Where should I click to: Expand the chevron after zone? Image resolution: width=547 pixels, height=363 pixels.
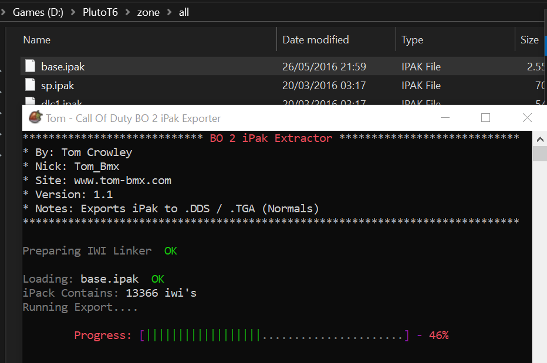[x=170, y=12]
